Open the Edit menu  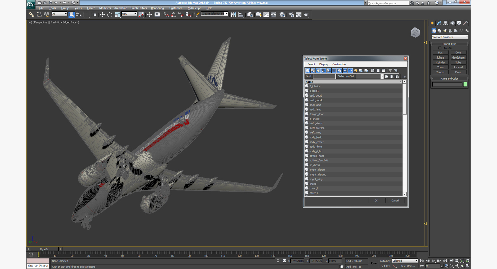(41, 8)
